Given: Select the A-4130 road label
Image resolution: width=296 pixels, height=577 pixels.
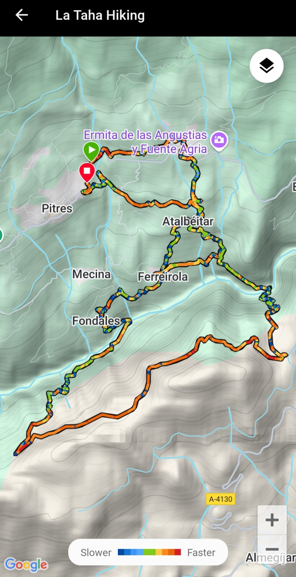Looking at the screenshot, I should click(x=221, y=499).
